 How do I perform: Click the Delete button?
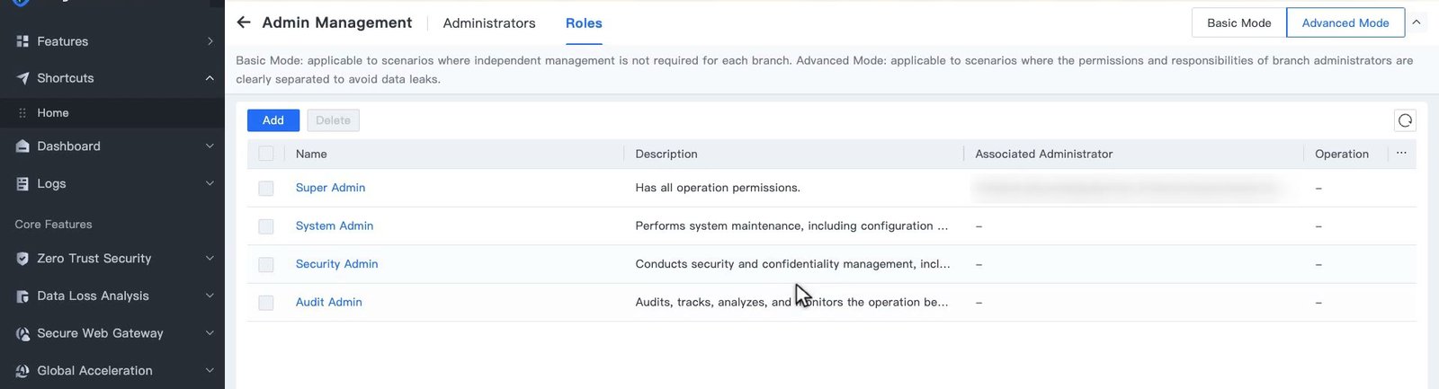(333, 120)
